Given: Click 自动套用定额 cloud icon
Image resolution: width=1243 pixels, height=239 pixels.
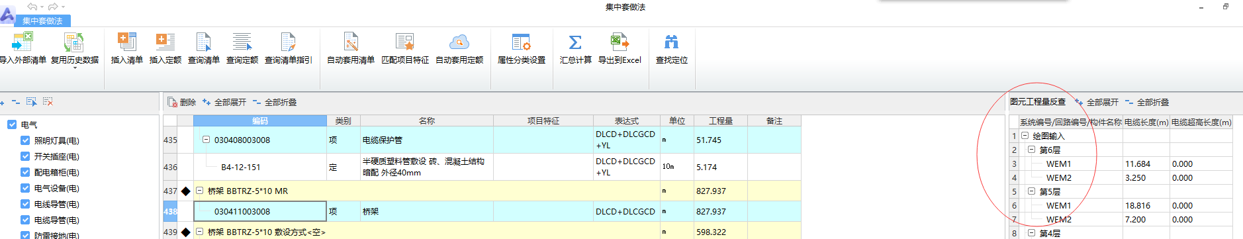Looking at the screenshot, I should (x=459, y=42).
